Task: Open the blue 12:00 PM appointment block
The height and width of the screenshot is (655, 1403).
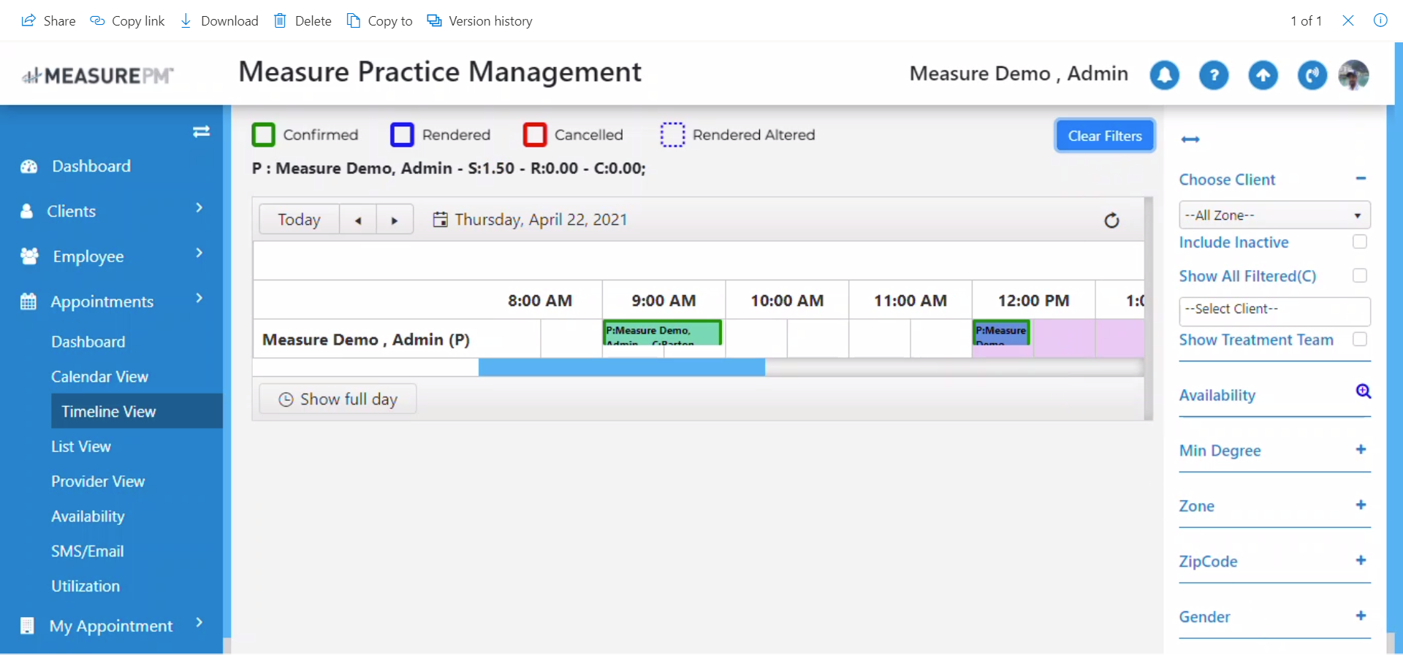Action: (1001, 332)
